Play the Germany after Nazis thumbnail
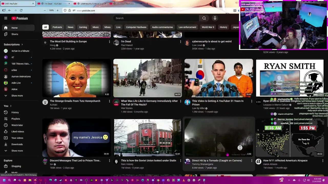The image size is (328, 184). (147, 78)
